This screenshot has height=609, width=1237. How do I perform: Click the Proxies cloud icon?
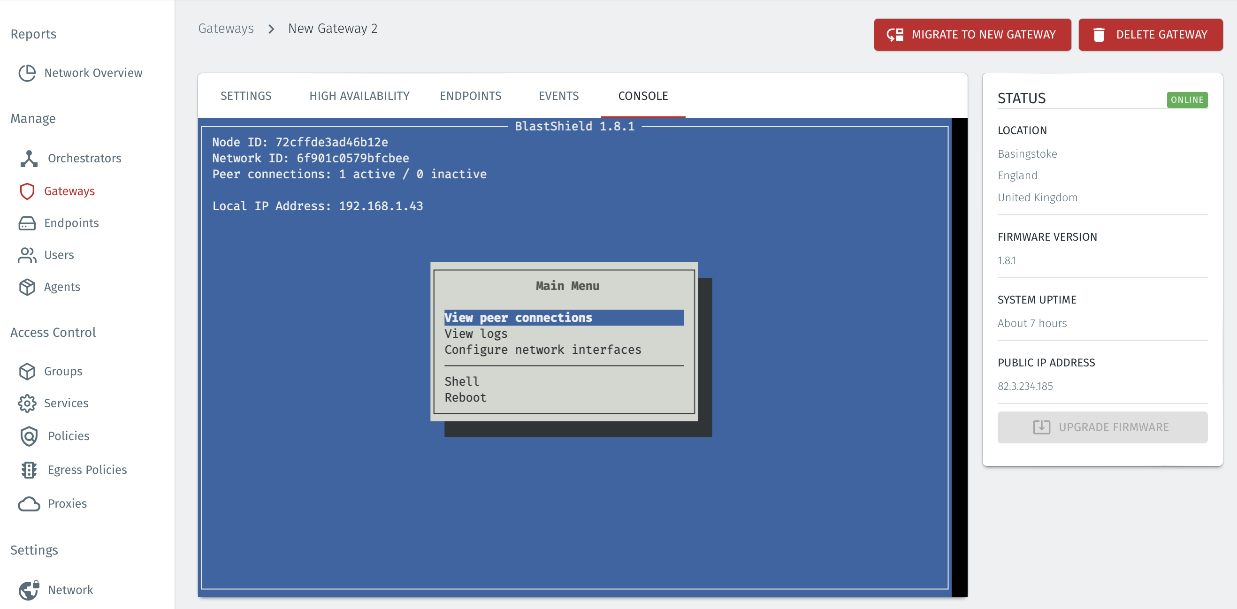pyautogui.click(x=28, y=503)
